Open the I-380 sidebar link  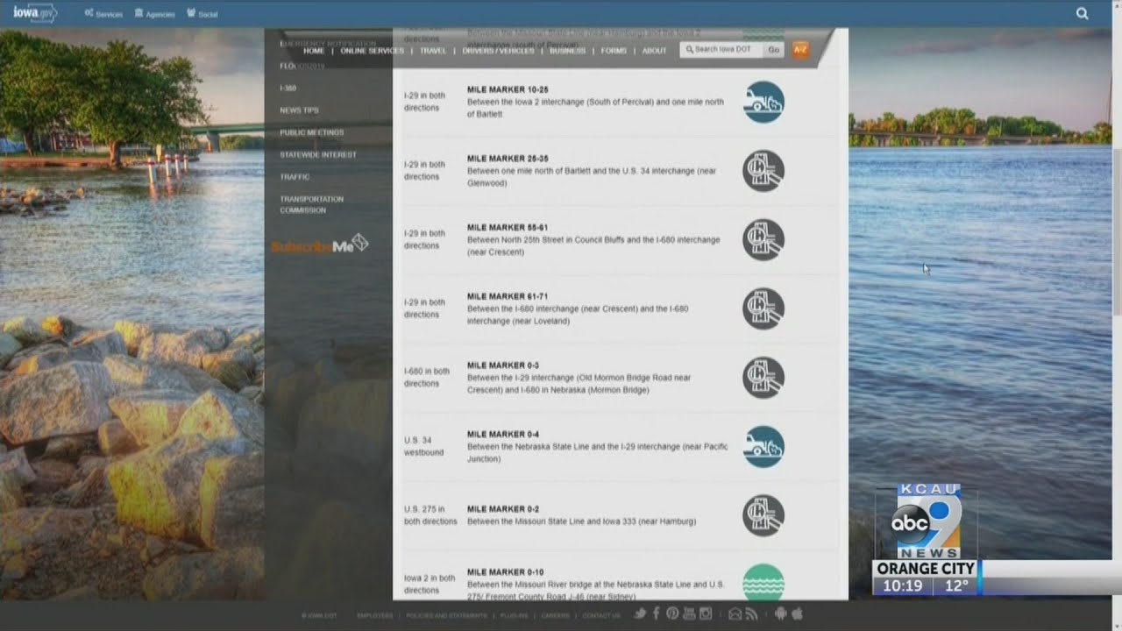click(288, 89)
